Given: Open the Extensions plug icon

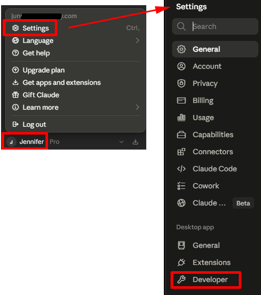Looking at the screenshot, I should click(181, 262).
